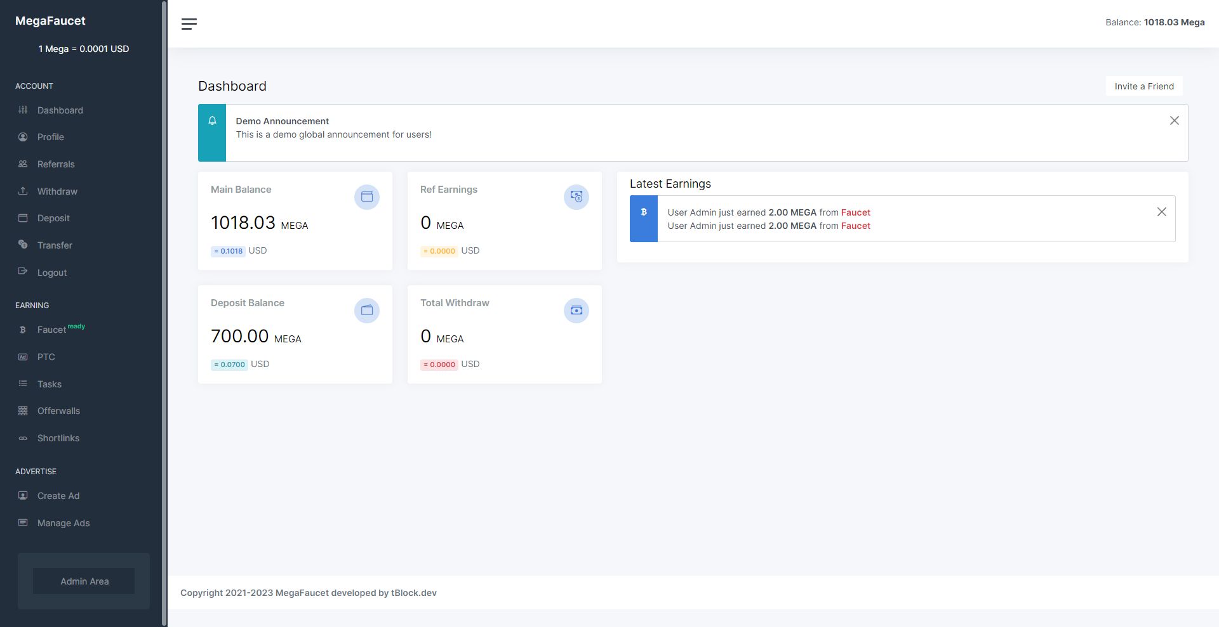The width and height of the screenshot is (1219, 627).
Task: Open Offerwalls from the sidebar
Action: pyautogui.click(x=58, y=411)
